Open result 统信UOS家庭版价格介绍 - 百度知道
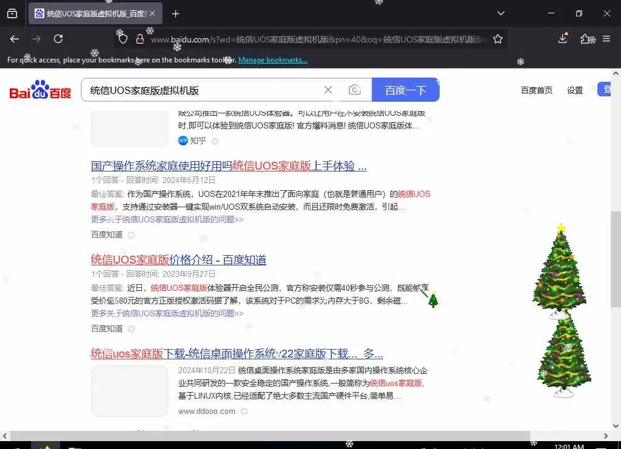 pyautogui.click(x=178, y=259)
